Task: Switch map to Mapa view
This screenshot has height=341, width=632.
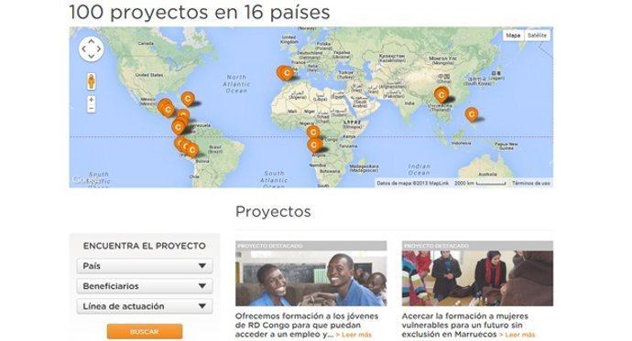Action: coord(513,36)
